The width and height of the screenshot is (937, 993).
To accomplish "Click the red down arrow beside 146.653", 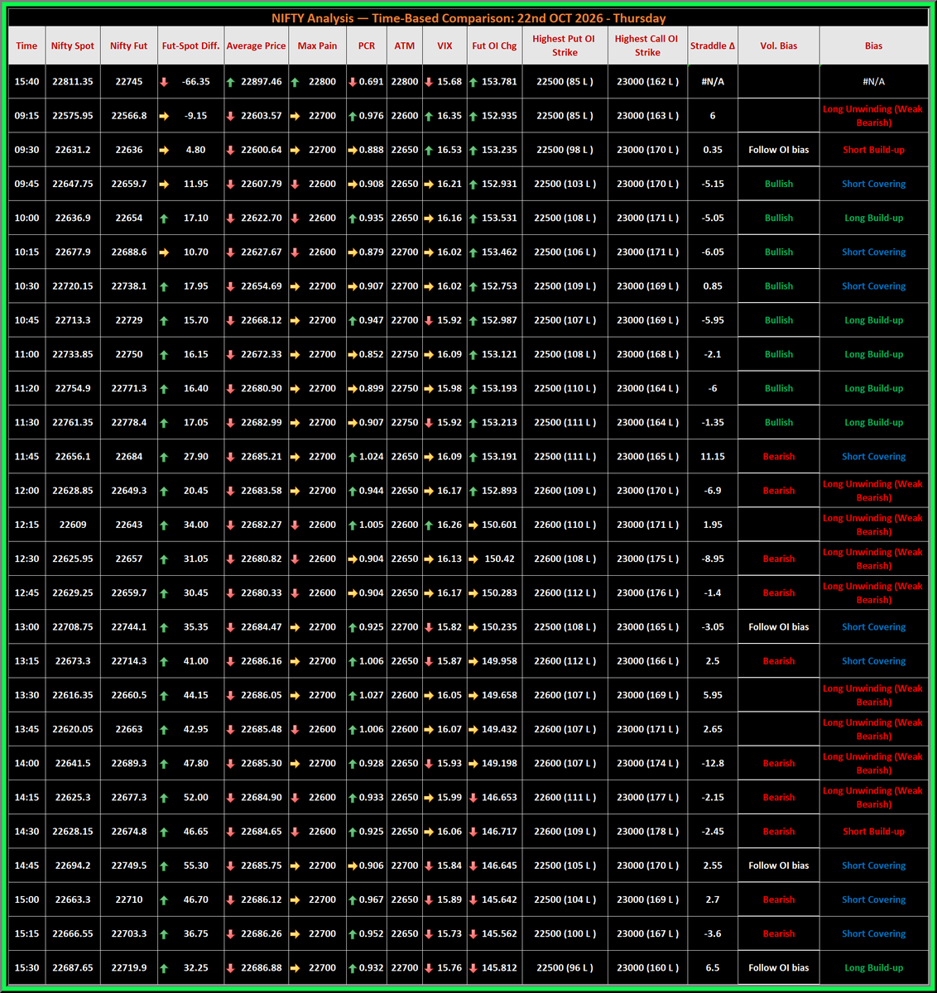I will click(473, 798).
